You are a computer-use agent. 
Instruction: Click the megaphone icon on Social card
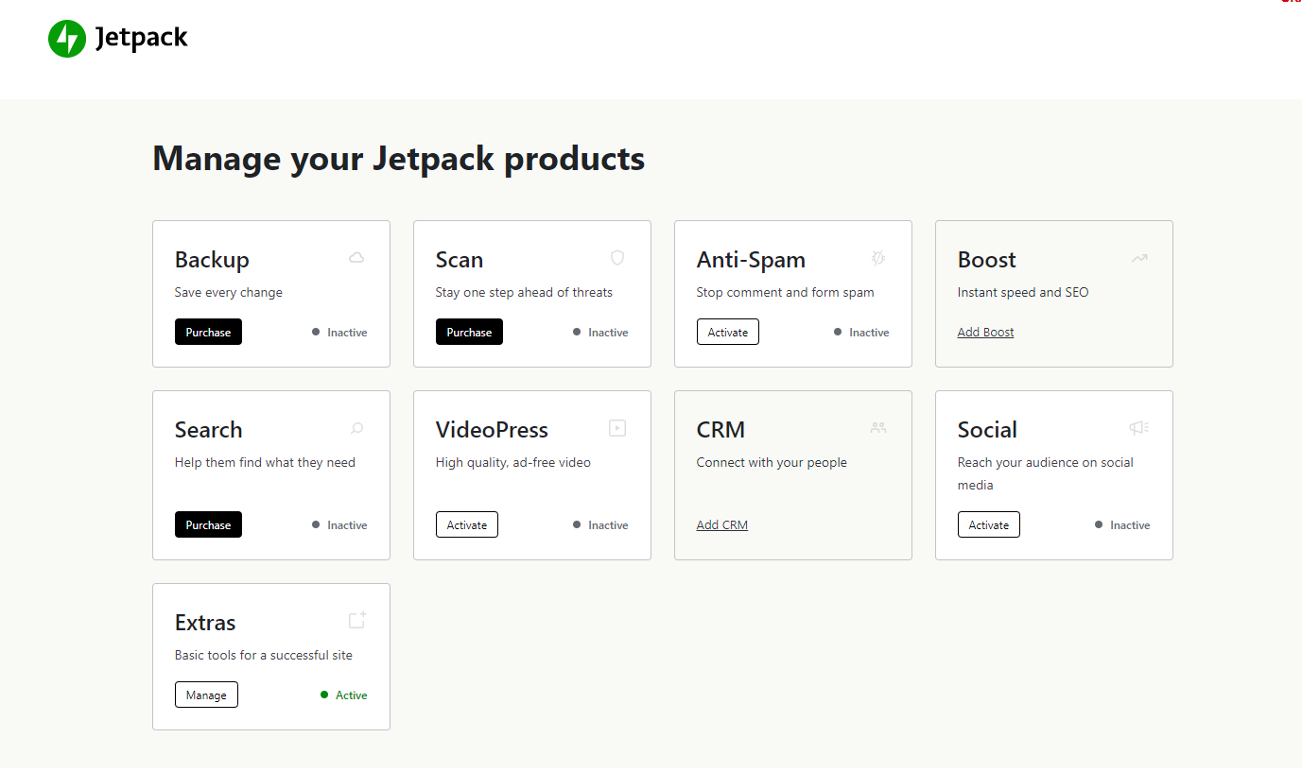1138,428
